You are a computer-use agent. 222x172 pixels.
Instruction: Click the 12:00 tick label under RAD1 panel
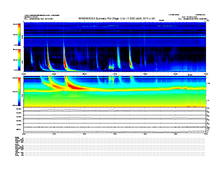[x=115, y=74]
